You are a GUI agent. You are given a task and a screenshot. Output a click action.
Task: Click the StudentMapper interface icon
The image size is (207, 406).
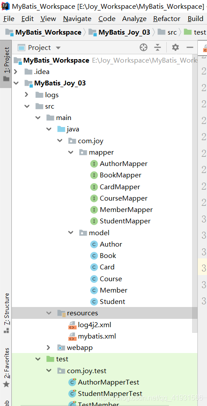tap(94, 221)
